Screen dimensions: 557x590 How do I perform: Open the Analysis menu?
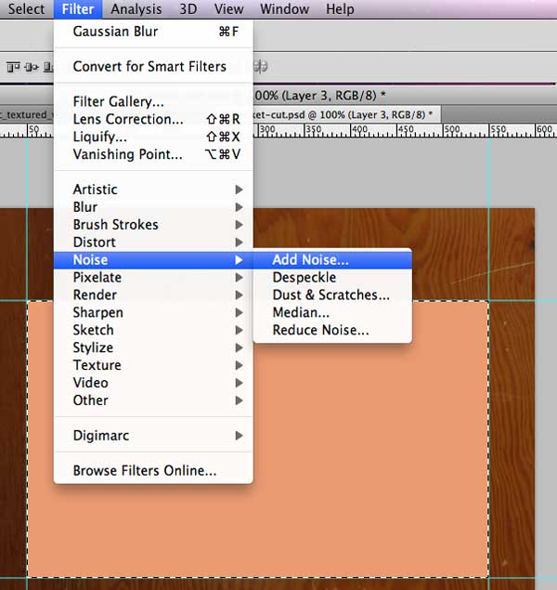[x=136, y=9]
